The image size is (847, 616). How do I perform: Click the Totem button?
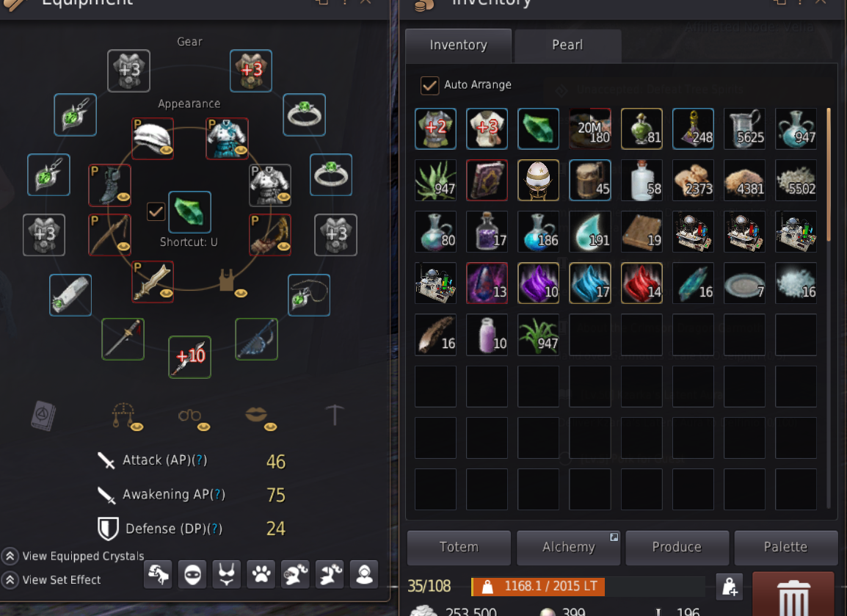[x=459, y=548]
